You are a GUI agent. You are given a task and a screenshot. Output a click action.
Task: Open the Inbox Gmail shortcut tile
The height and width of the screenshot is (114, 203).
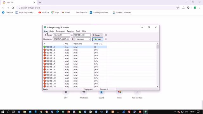[119, 95]
